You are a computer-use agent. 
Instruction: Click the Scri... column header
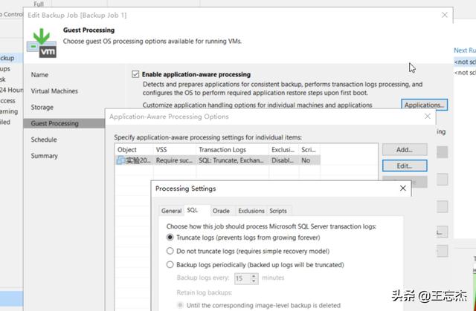(x=309, y=150)
